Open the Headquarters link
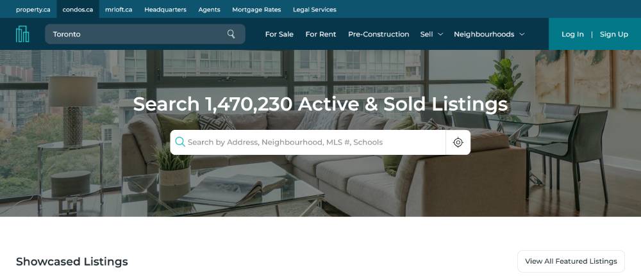Viewport: 641px width, 279px height. 165,10
